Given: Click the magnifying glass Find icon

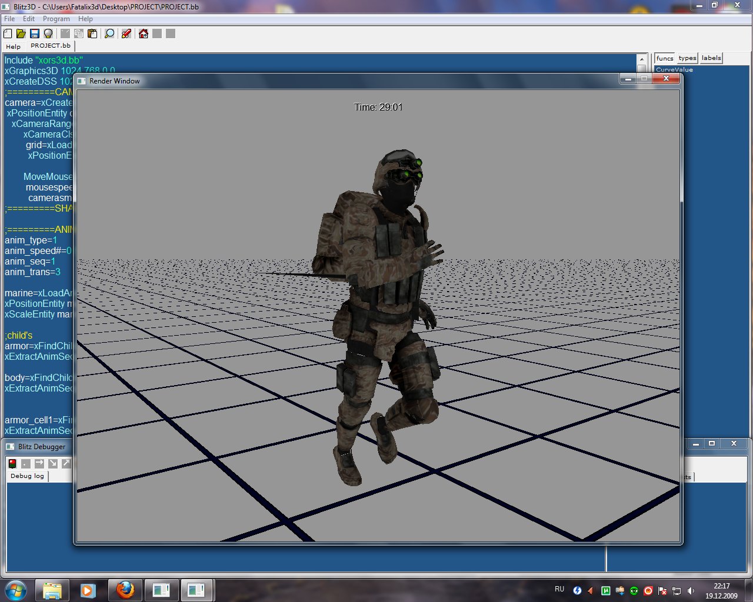Looking at the screenshot, I should coord(109,34).
